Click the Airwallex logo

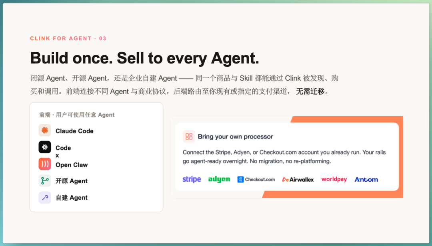[x=298, y=179]
